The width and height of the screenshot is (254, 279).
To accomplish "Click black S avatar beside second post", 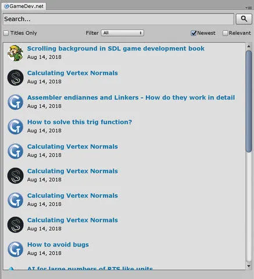I will (15, 77).
